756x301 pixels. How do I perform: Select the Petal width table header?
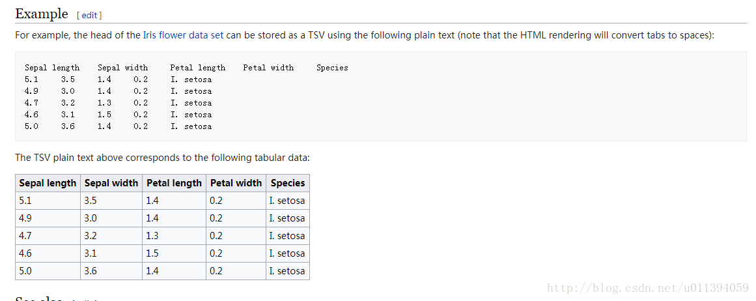tap(236, 183)
